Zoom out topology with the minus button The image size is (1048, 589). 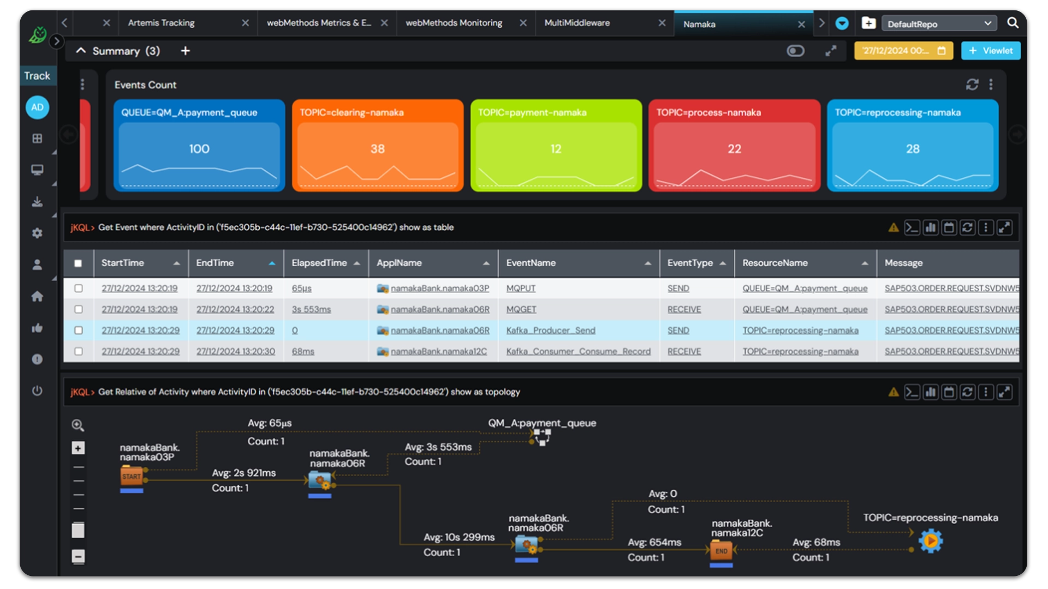[78, 556]
